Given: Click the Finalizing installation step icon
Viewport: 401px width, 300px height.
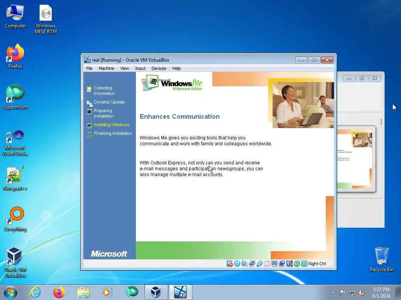Looking at the screenshot, I should tap(89, 134).
